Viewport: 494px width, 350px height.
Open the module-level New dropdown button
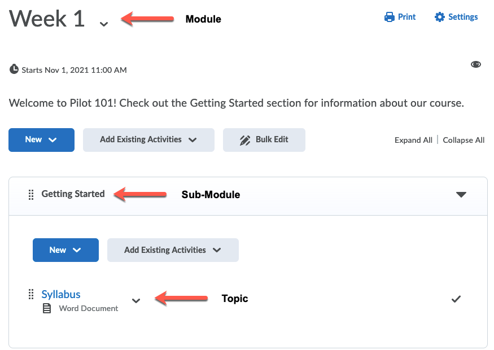click(41, 140)
